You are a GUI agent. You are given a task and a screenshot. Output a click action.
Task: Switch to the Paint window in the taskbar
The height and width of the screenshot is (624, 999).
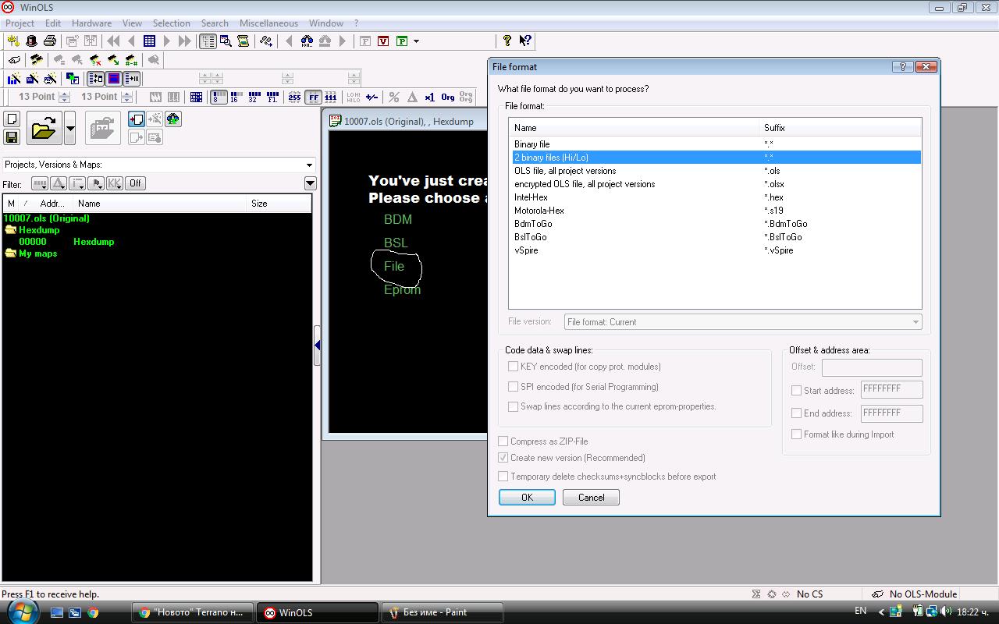pyautogui.click(x=442, y=612)
